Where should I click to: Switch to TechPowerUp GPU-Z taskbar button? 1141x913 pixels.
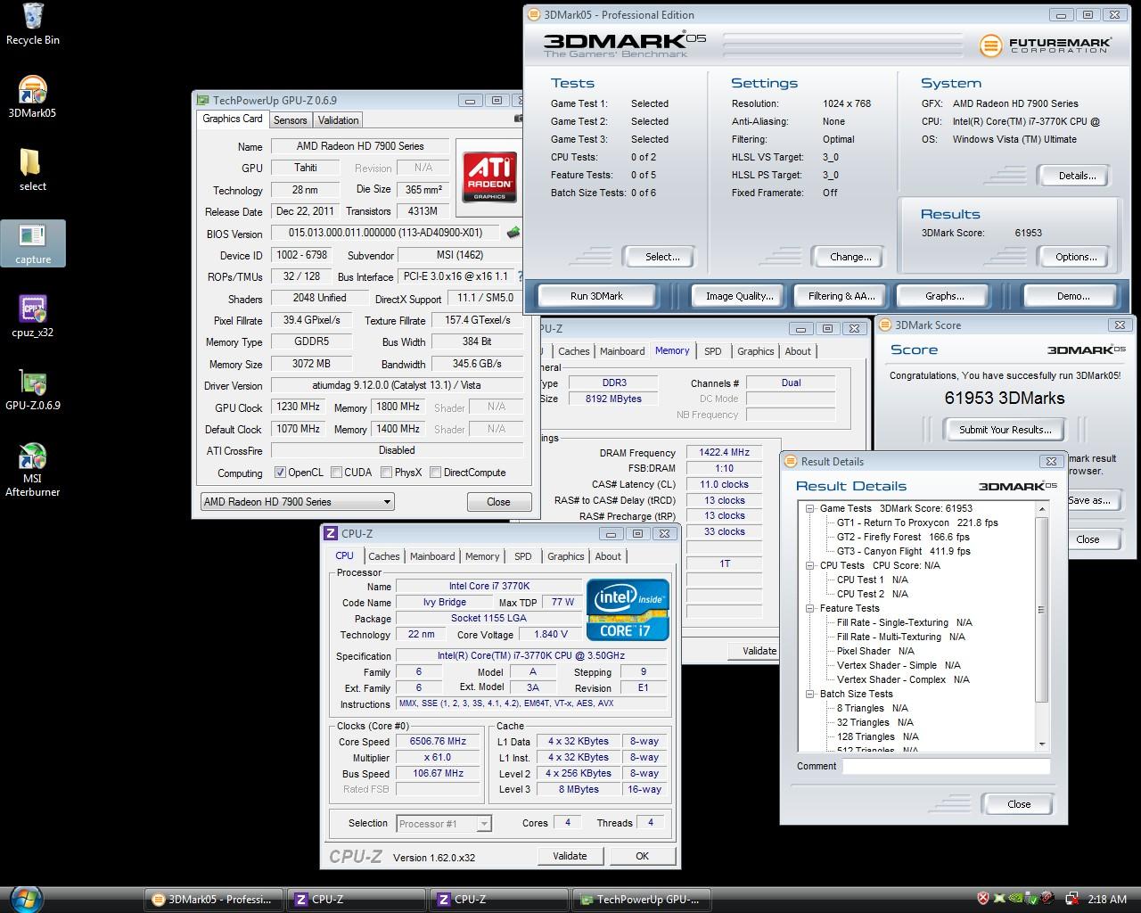point(641,899)
